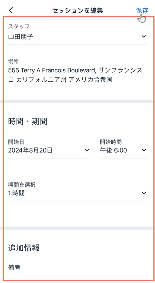Select staff name 山田朋子
Screen dimensions: 155x283
click(21, 36)
